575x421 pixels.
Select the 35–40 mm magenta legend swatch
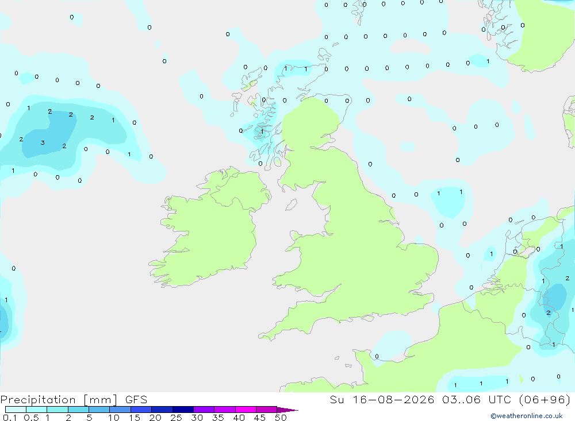coord(225,410)
